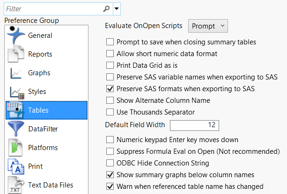Click the Platforms preference icon
Screen dimensions: 287x194
(x=15, y=148)
